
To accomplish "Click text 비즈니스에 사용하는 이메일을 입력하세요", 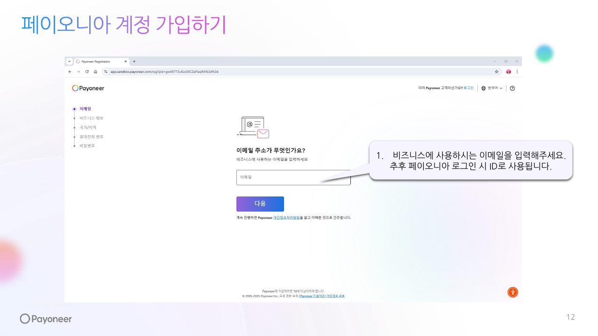I will pyautogui.click(x=272, y=160).
